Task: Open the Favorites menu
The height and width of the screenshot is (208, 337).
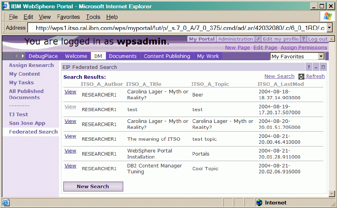Action: tap(68, 17)
